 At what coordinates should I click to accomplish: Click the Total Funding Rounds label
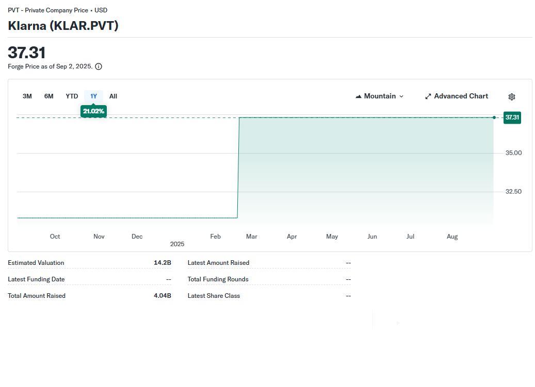(218, 279)
